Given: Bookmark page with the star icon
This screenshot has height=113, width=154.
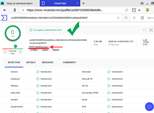Looking at the screenshot, I should [139, 10].
